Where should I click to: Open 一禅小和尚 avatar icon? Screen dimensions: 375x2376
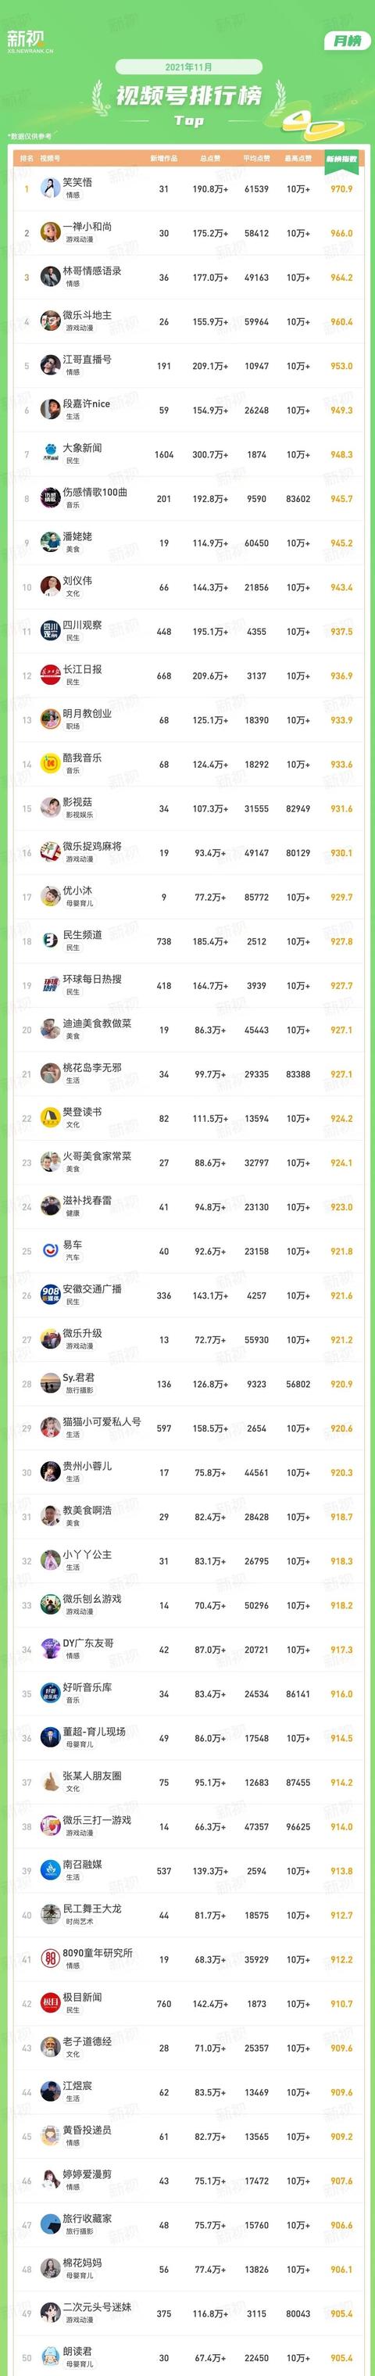click(50, 233)
